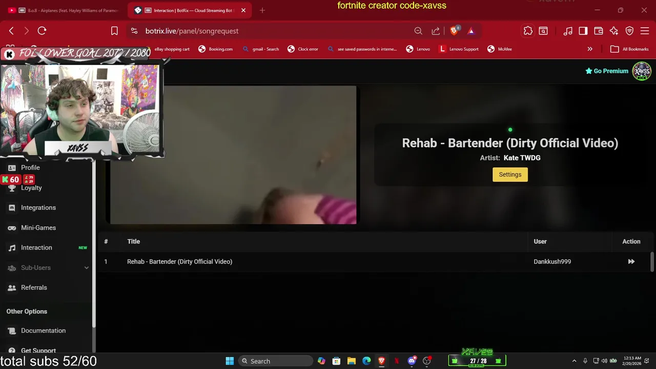656x369 pixels.
Task: Close the Interaction | BotRix tab
Action: point(243,10)
